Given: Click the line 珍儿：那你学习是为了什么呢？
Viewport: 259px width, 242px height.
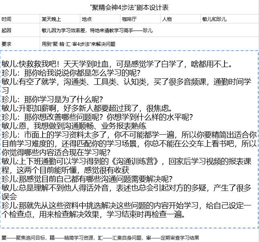Looking at the screenshot, I should pos(52,99).
